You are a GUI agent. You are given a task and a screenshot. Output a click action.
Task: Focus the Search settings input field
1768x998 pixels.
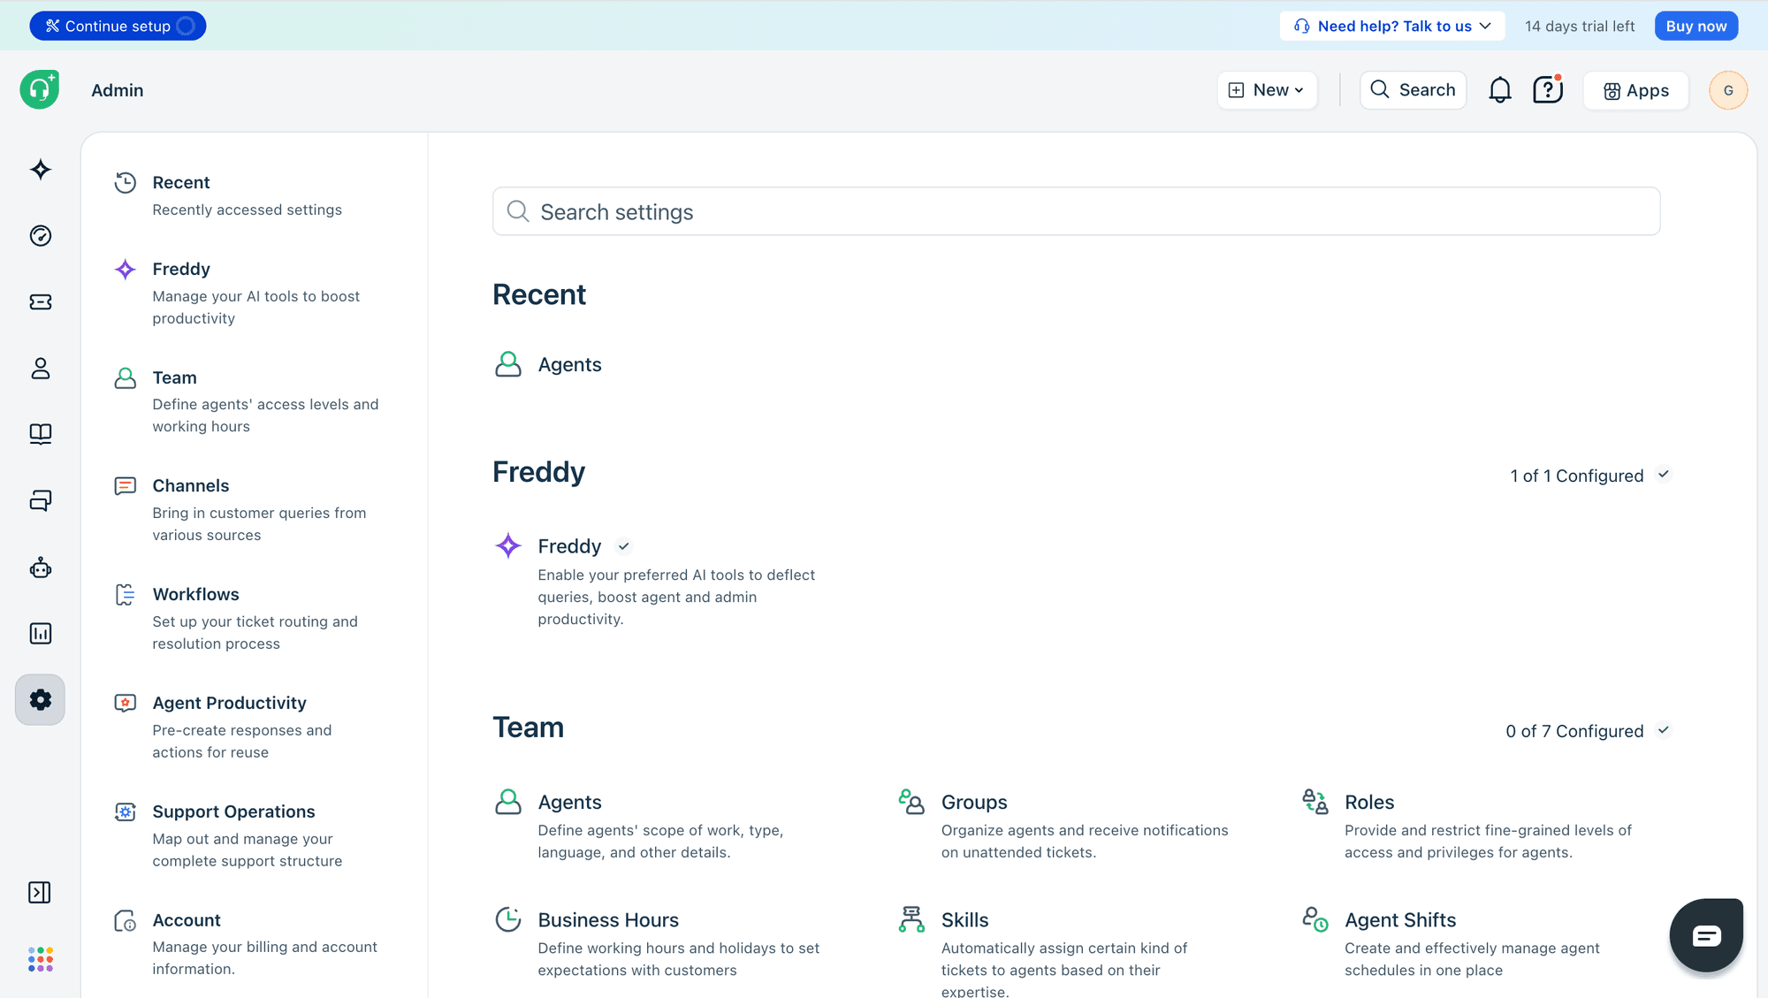(x=1076, y=211)
